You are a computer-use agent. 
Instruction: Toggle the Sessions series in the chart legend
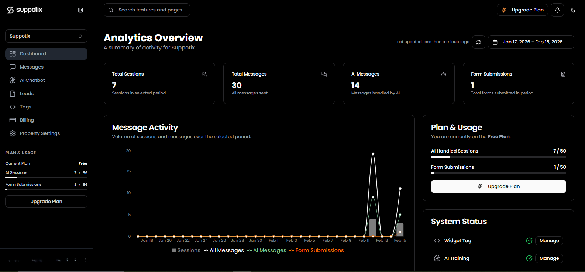coord(186,250)
